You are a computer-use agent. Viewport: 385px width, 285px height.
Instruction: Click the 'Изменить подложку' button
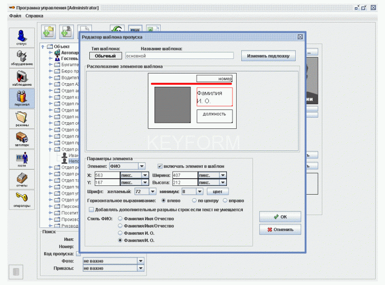coord(268,56)
